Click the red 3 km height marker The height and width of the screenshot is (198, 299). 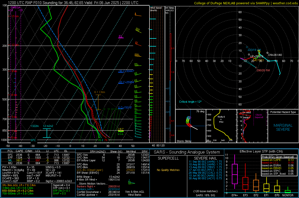click(x=14, y=117)
